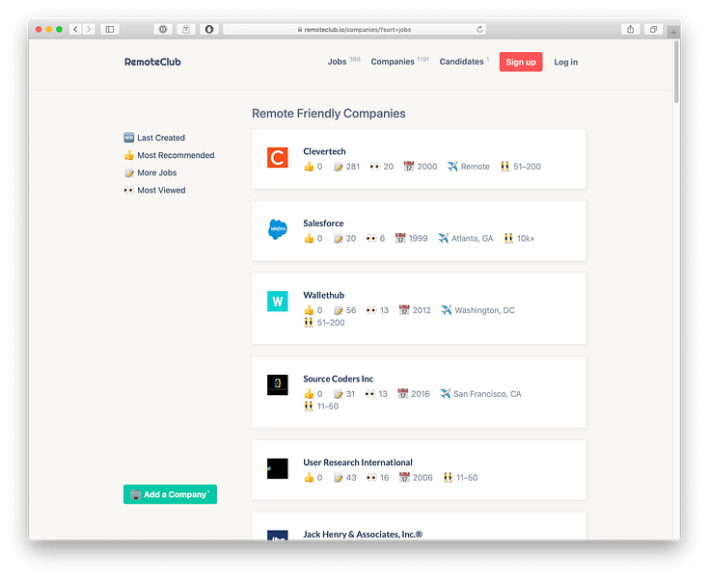Open the Candidates navigation item
The width and height of the screenshot is (709, 578).
click(x=464, y=62)
